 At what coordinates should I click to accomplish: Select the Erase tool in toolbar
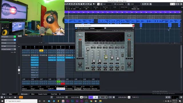tap(69, 4)
